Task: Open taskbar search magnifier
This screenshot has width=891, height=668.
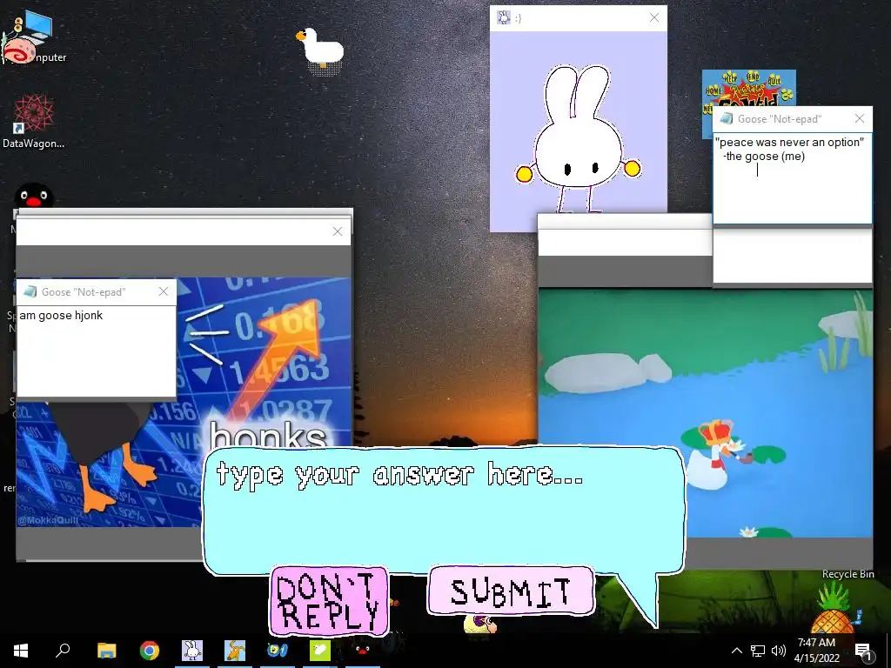Action: (63, 650)
